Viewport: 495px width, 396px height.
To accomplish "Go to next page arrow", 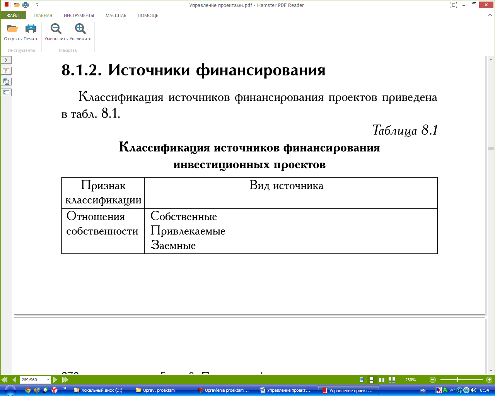I will coord(55,380).
